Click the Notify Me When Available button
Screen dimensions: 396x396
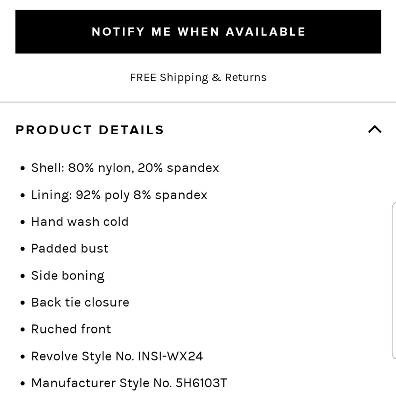click(x=198, y=32)
